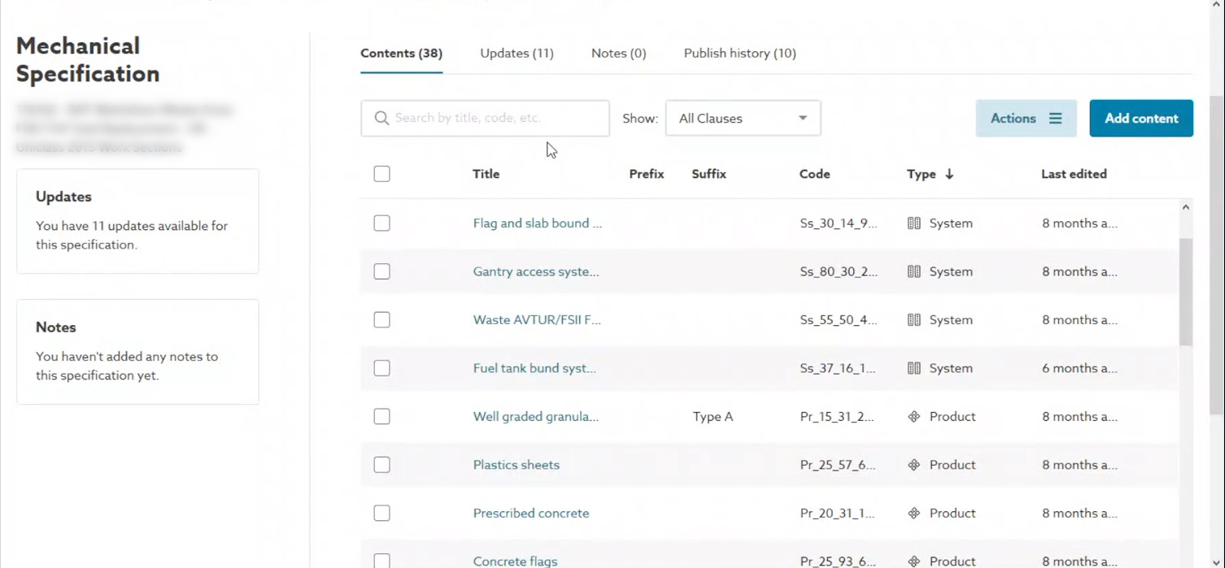Click the System icon on the Flag and slab row
Screen dimensions: 1225x568
[x=914, y=223]
